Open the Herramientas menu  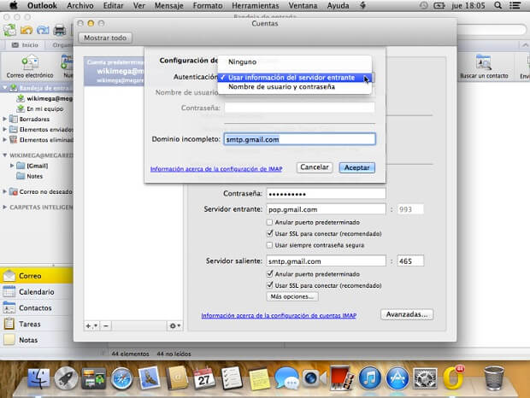click(x=256, y=6)
